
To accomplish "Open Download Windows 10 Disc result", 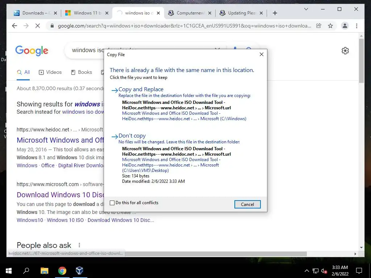I will point(61,195).
